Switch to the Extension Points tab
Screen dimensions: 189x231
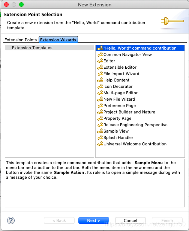pos(21,40)
